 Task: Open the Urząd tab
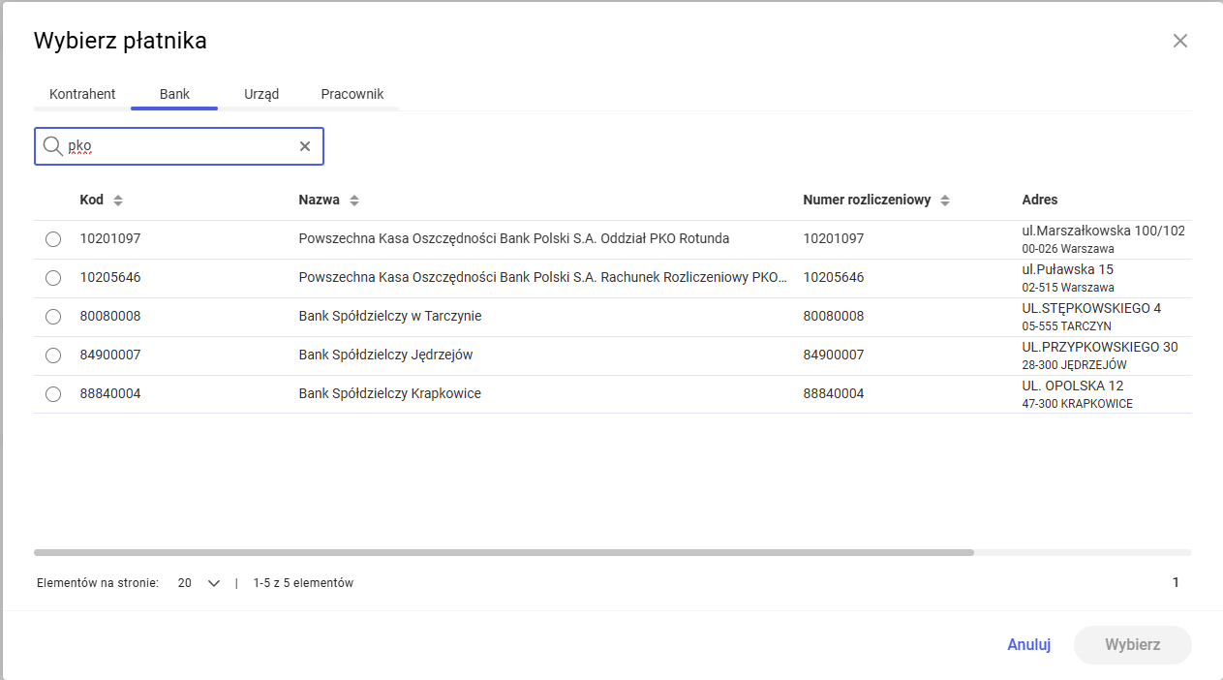click(261, 94)
